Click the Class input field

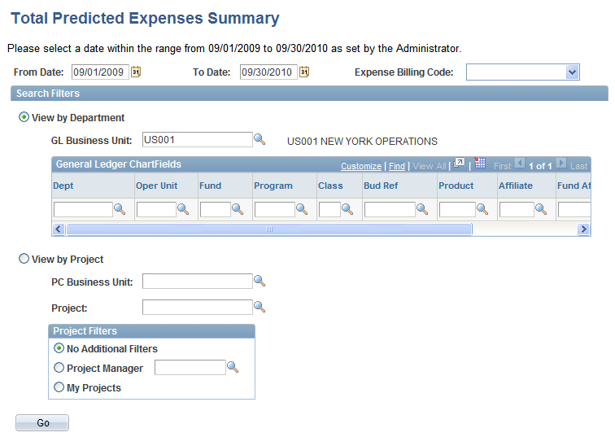click(329, 209)
